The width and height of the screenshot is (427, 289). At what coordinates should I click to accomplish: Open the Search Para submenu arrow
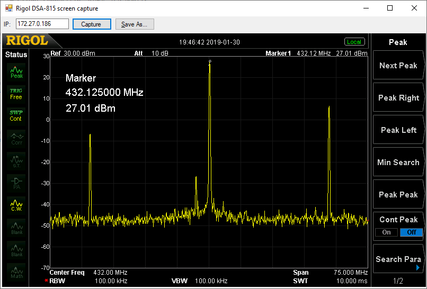coord(418,268)
